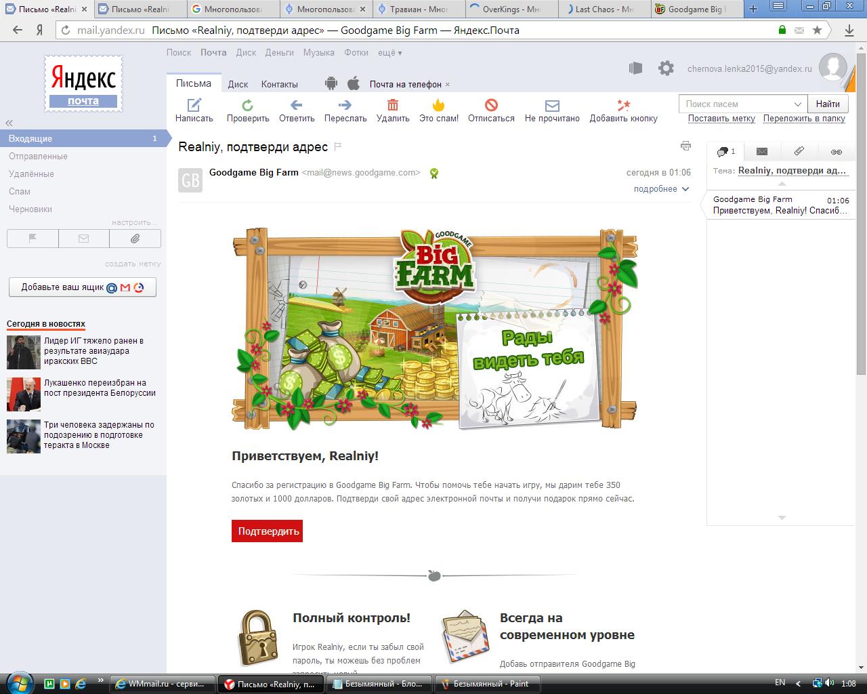Click the red Подтвердить button
The height and width of the screenshot is (694, 867).
click(x=267, y=531)
